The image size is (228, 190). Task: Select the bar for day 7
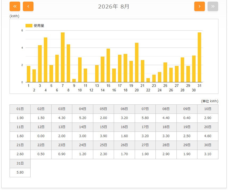coord(63,57)
